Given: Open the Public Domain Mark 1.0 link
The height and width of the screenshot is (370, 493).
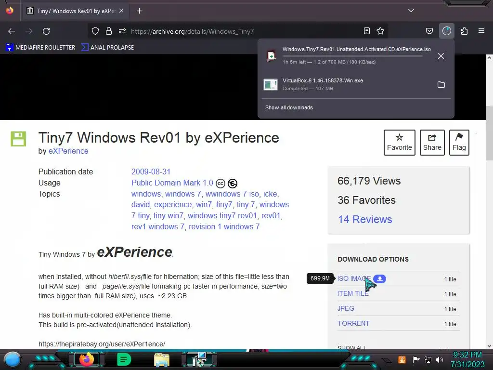Looking at the screenshot, I should (x=172, y=183).
